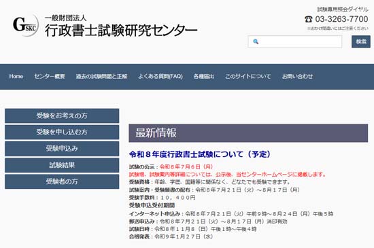Click the 郵送申込み period line
The width and height of the screenshot is (374, 248).
[x=208, y=222]
